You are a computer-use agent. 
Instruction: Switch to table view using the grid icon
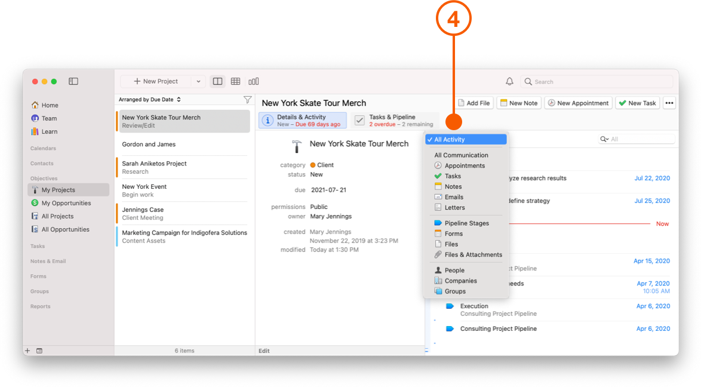[235, 81]
